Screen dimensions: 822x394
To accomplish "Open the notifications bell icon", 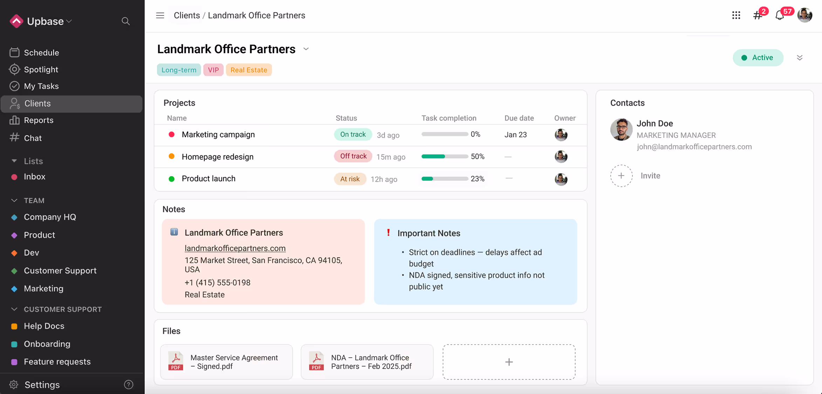I will 779,15.
